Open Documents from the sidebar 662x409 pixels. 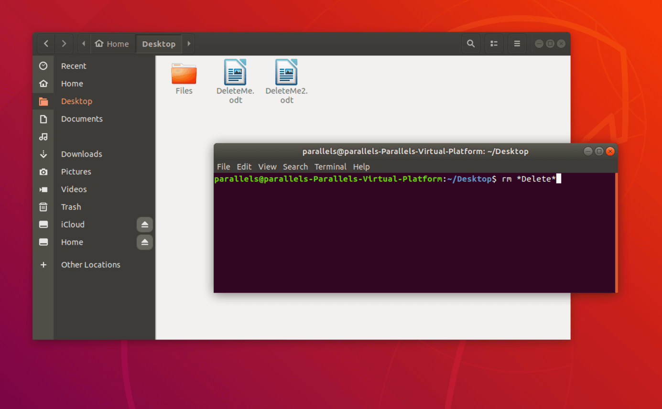click(x=82, y=118)
